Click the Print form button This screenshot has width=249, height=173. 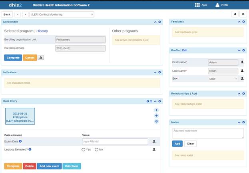tap(72, 166)
